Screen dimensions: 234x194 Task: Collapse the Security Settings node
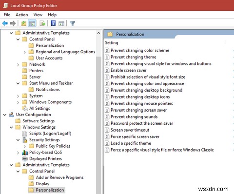click(18, 140)
